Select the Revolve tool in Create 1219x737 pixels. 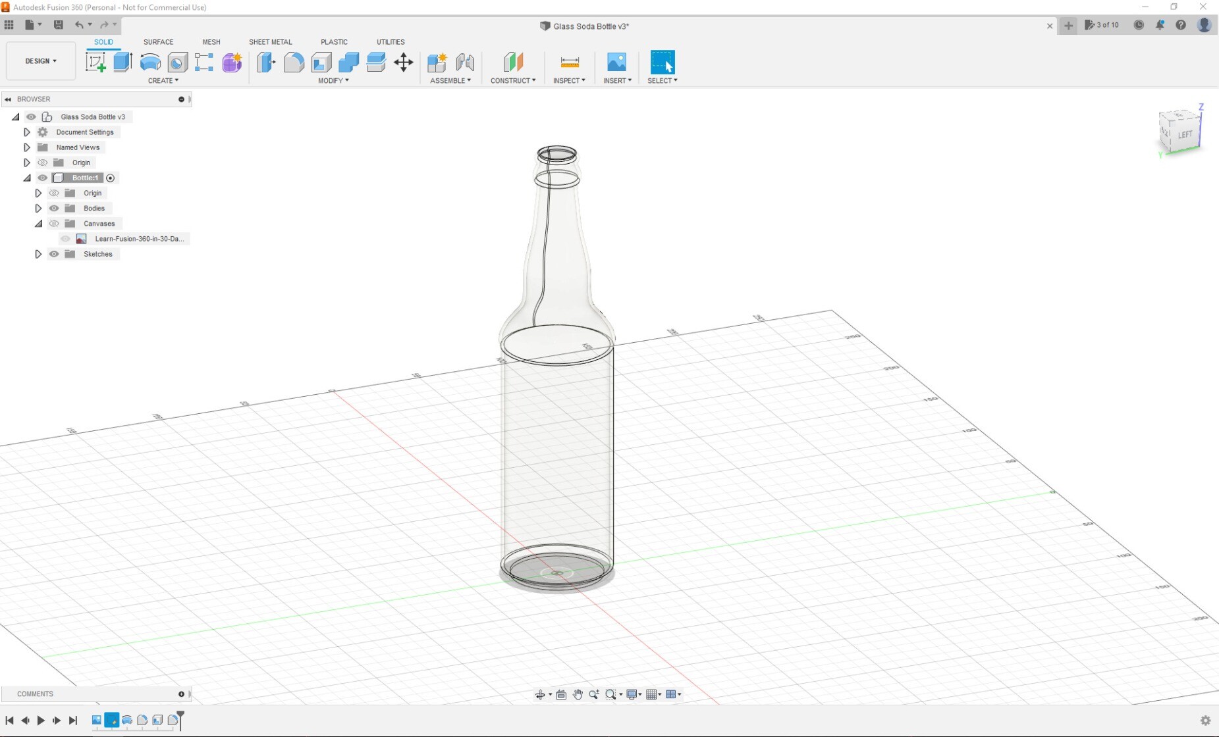[x=150, y=63]
